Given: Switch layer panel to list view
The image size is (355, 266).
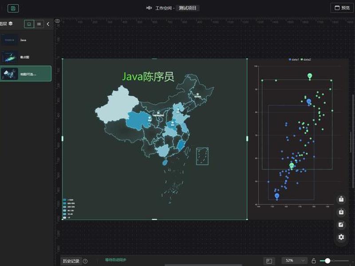Looking at the screenshot, I should [x=39, y=24].
